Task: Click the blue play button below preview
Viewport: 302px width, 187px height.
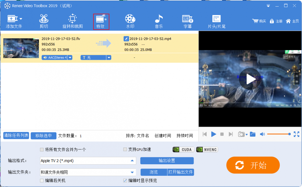Action: (x=214, y=134)
